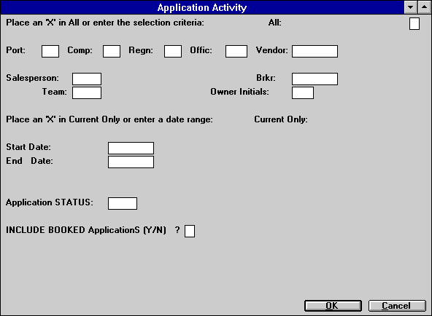
Task: Select the Start Date field
Action: (131, 148)
